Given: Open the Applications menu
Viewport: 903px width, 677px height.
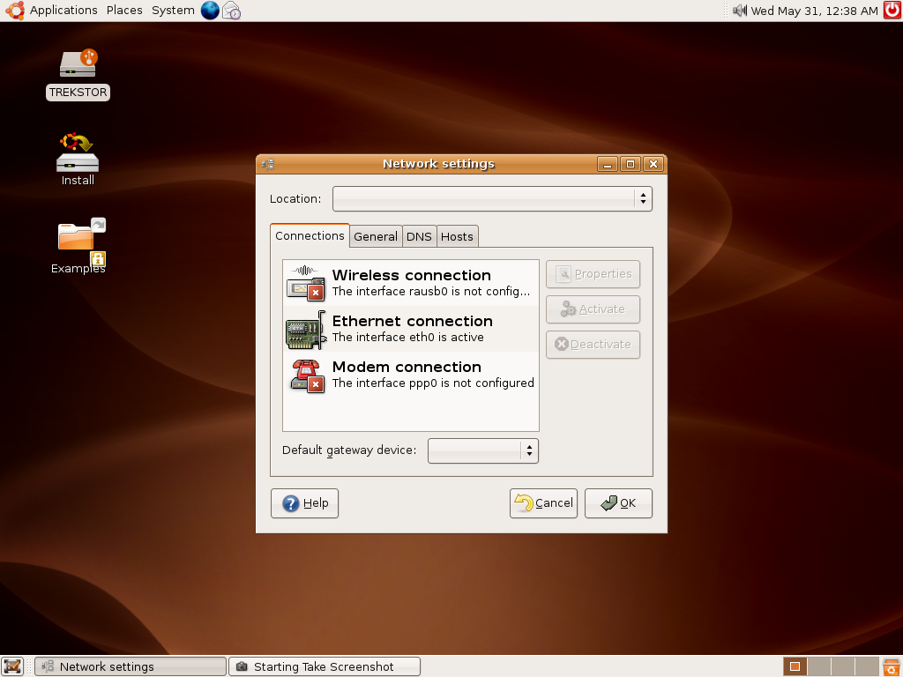Looking at the screenshot, I should coord(63,11).
